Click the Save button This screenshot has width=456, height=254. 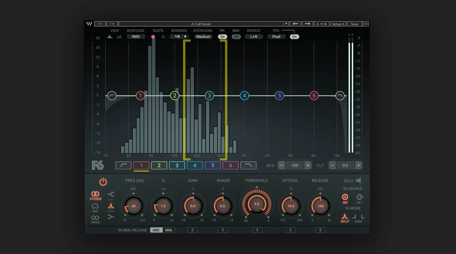coord(355,24)
